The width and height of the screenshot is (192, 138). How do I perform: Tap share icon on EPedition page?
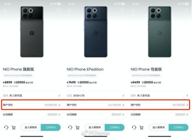[x=122, y=11]
